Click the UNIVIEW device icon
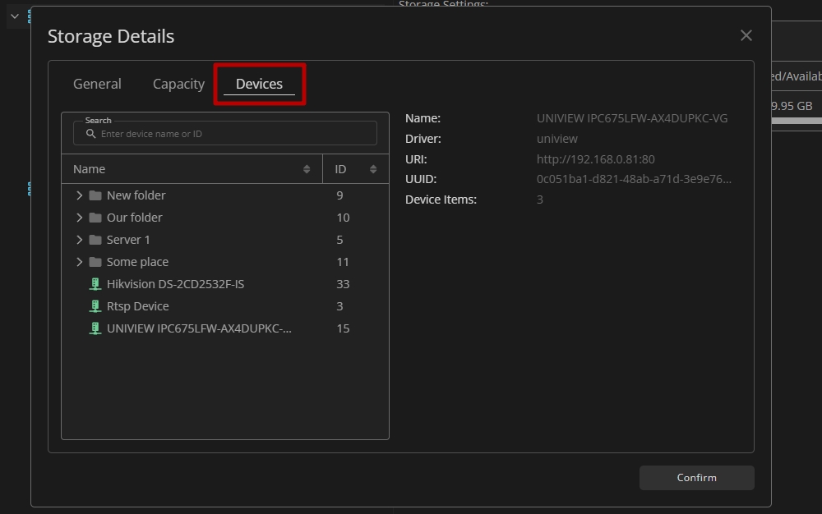This screenshot has width=822, height=514. click(95, 328)
